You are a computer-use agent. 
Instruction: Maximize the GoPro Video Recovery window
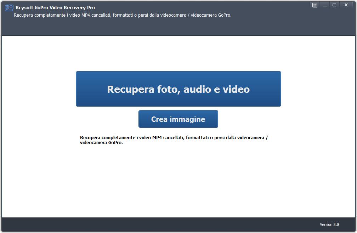334,5
